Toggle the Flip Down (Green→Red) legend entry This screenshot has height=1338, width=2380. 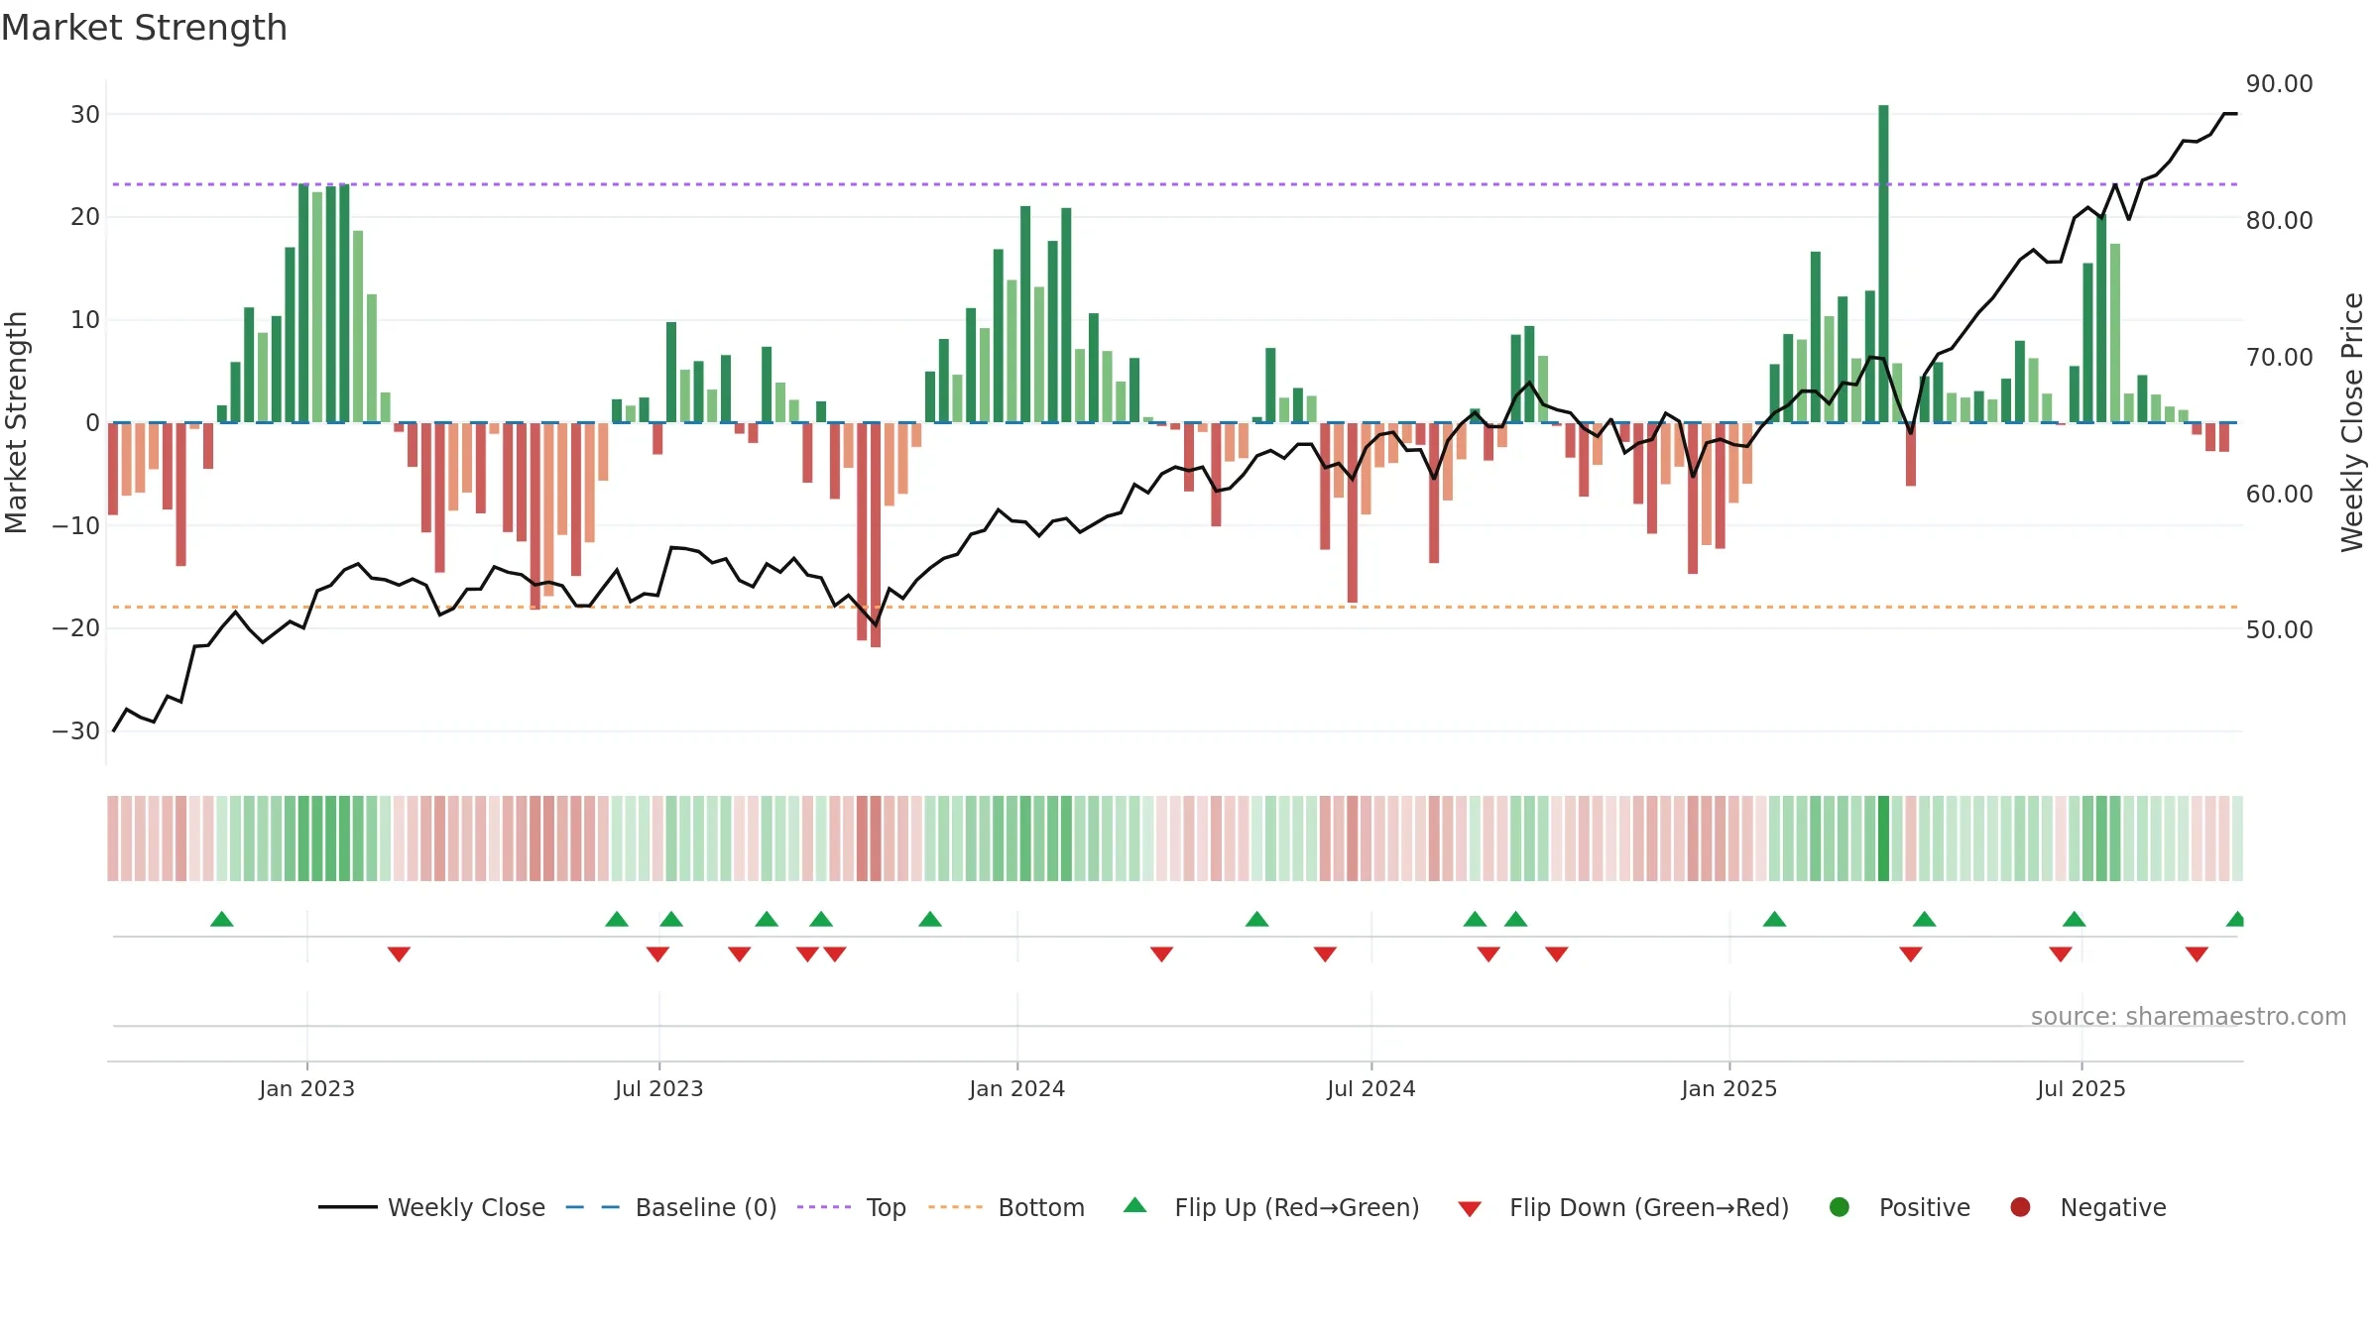1623,1207
